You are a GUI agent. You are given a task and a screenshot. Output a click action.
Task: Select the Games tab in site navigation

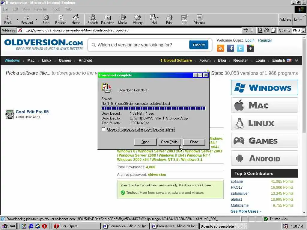coord(65,60)
